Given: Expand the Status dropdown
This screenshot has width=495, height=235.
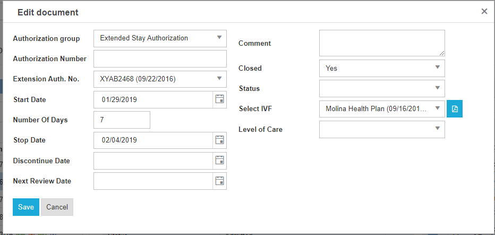Looking at the screenshot, I should point(382,88).
